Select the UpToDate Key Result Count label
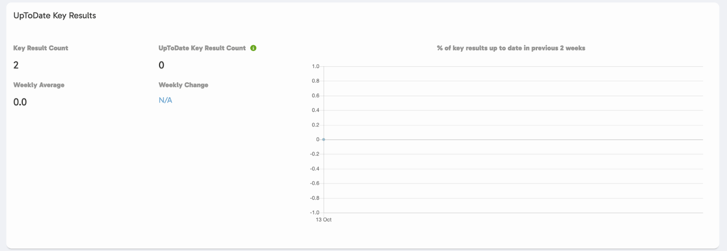The width and height of the screenshot is (727, 251). pyautogui.click(x=202, y=48)
